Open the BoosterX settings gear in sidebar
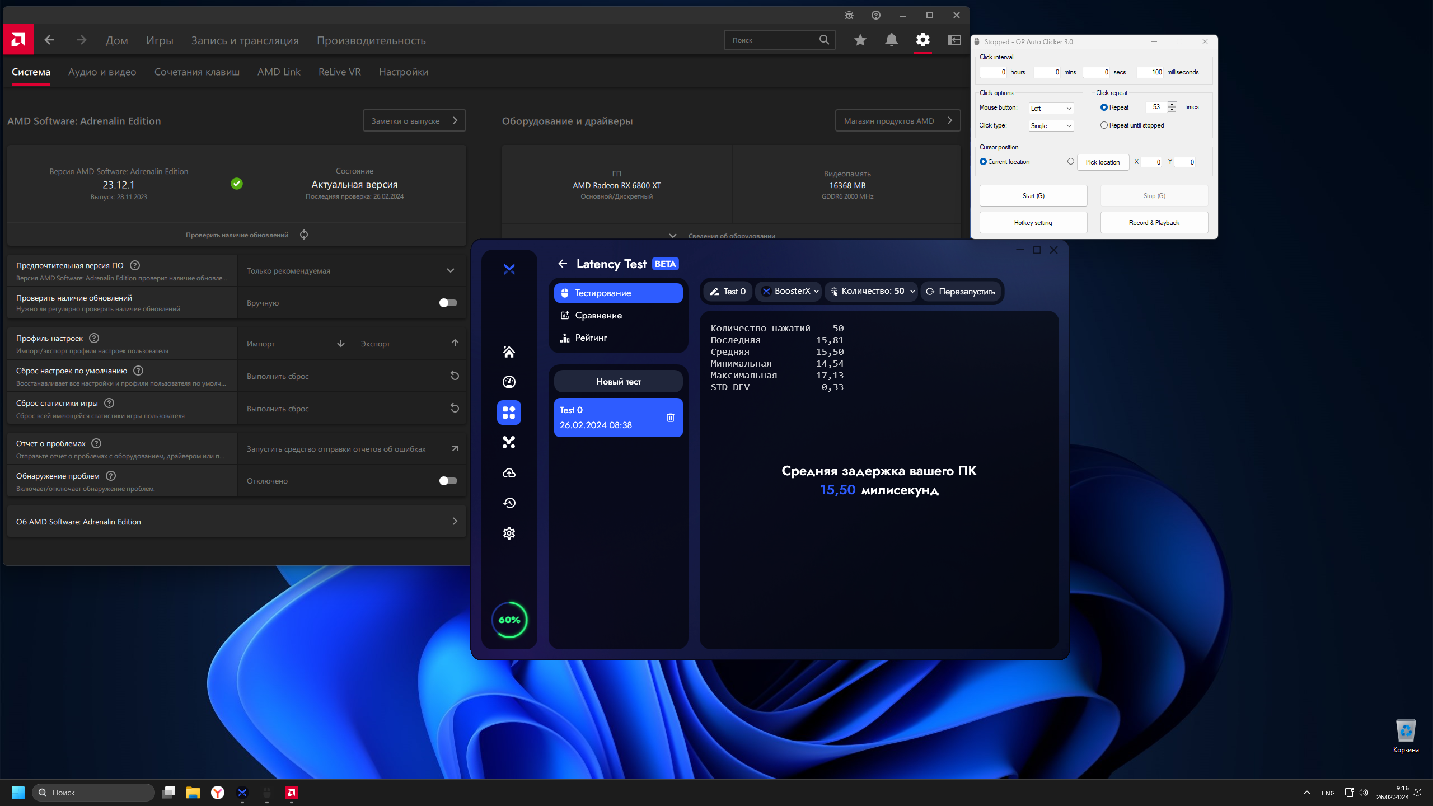The image size is (1433, 806). [x=509, y=533]
